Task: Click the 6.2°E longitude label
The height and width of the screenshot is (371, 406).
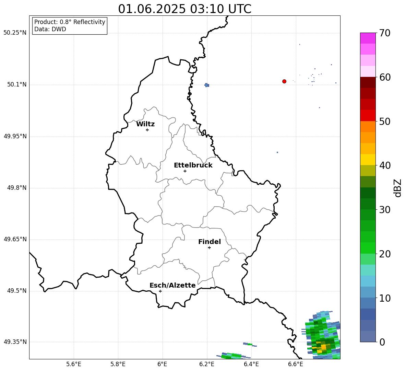Action: tap(207, 364)
